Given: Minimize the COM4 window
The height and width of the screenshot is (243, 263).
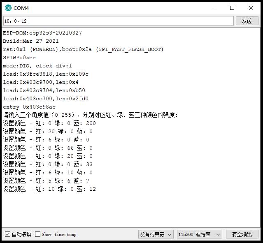Looking at the screenshot, I should pyautogui.click(x=214, y=8).
